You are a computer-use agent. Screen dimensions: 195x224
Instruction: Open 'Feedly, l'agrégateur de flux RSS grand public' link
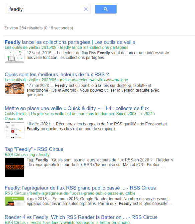click(x=80, y=188)
